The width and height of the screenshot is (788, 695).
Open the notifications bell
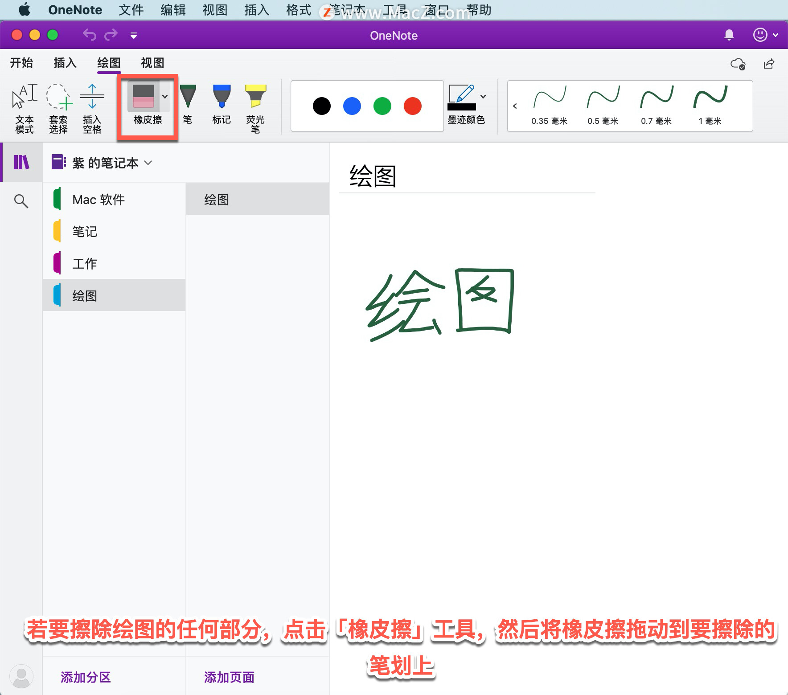click(729, 35)
